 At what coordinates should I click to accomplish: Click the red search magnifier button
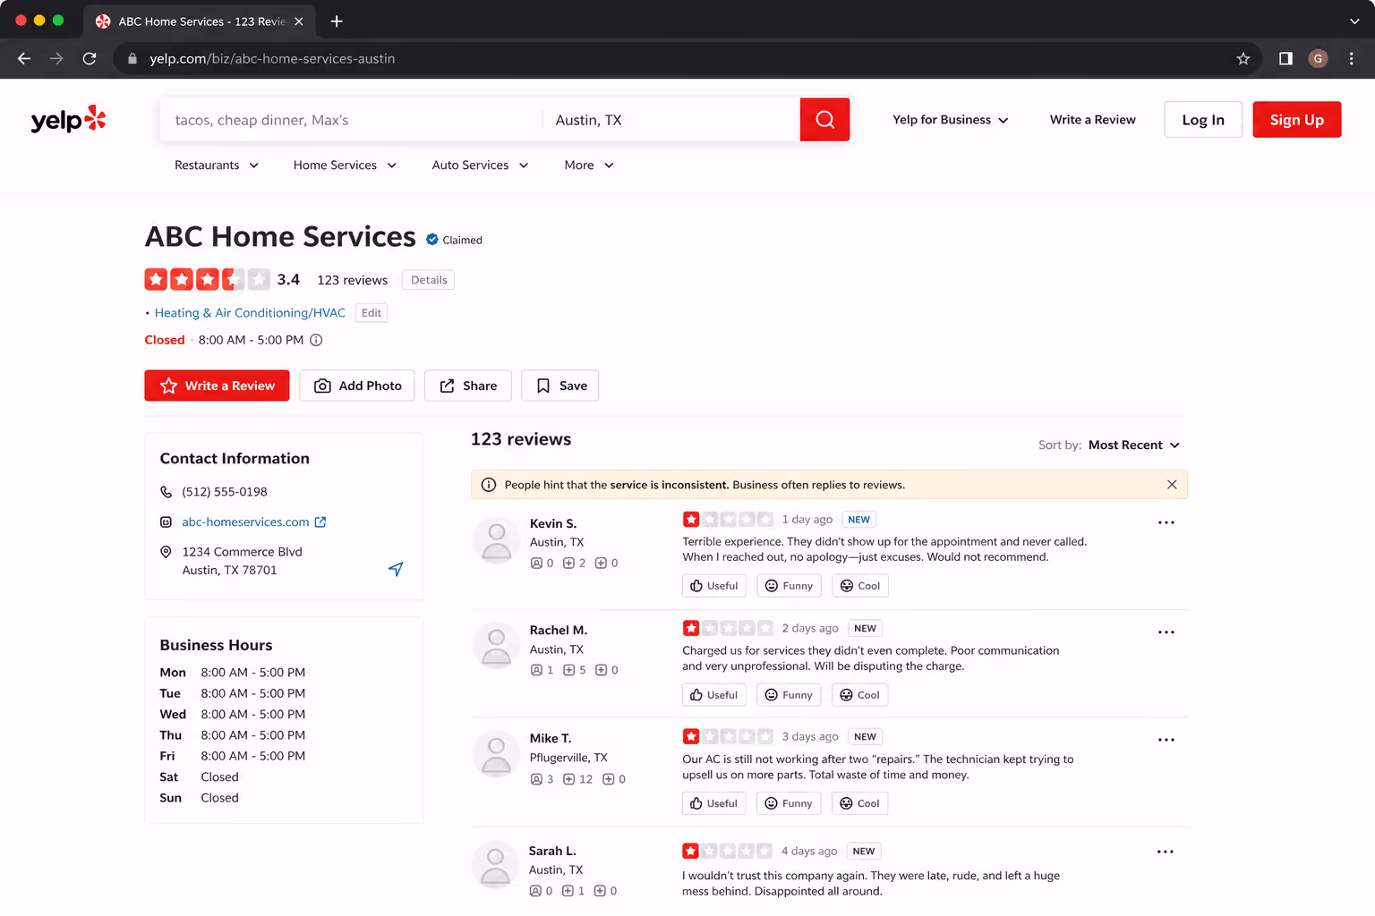[824, 120]
